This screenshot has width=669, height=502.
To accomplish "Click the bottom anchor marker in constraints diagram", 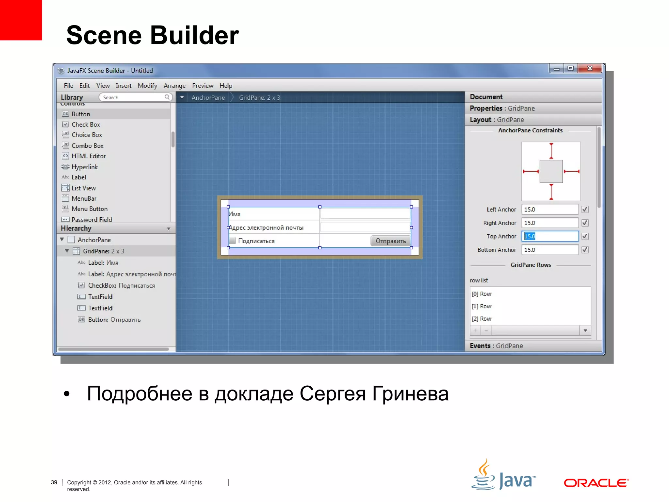I will (x=551, y=192).
